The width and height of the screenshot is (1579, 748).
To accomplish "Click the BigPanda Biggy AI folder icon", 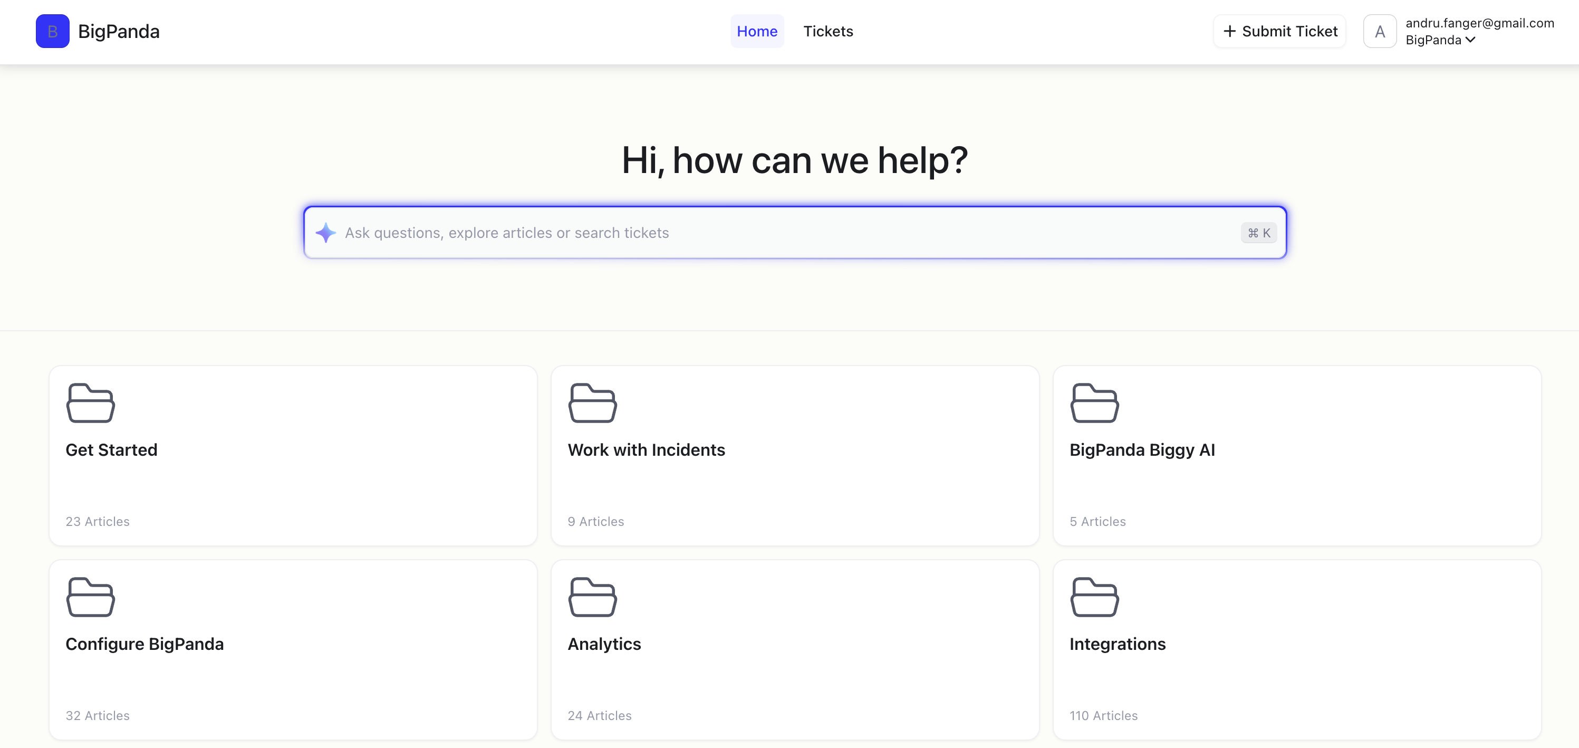I will pyautogui.click(x=1094, y=403).
